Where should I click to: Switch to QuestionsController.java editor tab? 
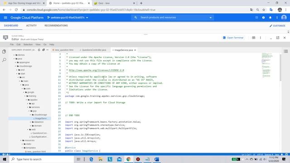coord(93,50)
